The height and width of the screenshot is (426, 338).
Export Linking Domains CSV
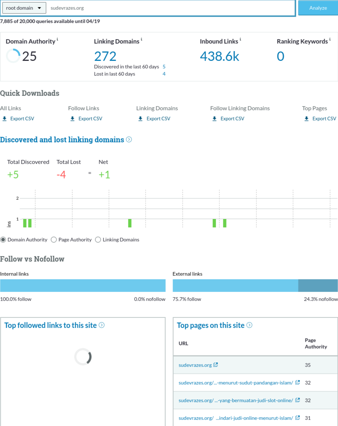coord(158,119)
